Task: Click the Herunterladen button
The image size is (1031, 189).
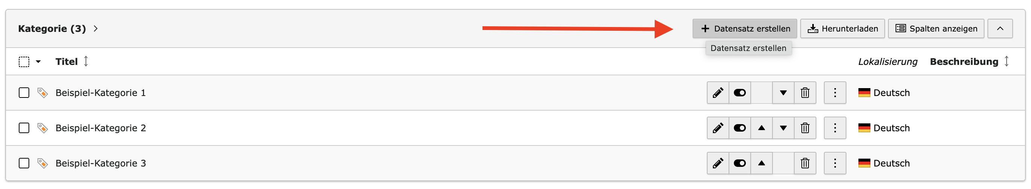Action: [x=843, y=29]
